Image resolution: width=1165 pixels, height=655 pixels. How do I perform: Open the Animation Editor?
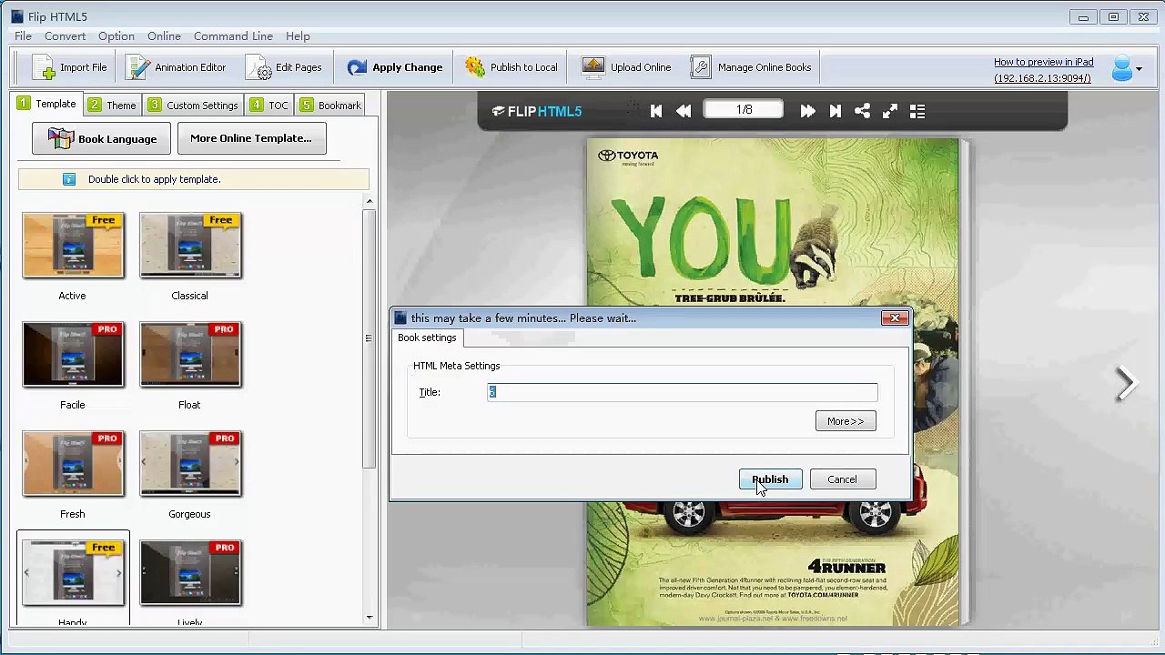click(177, 67)
